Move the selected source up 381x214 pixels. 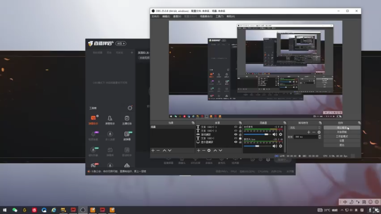pos(215,150)
